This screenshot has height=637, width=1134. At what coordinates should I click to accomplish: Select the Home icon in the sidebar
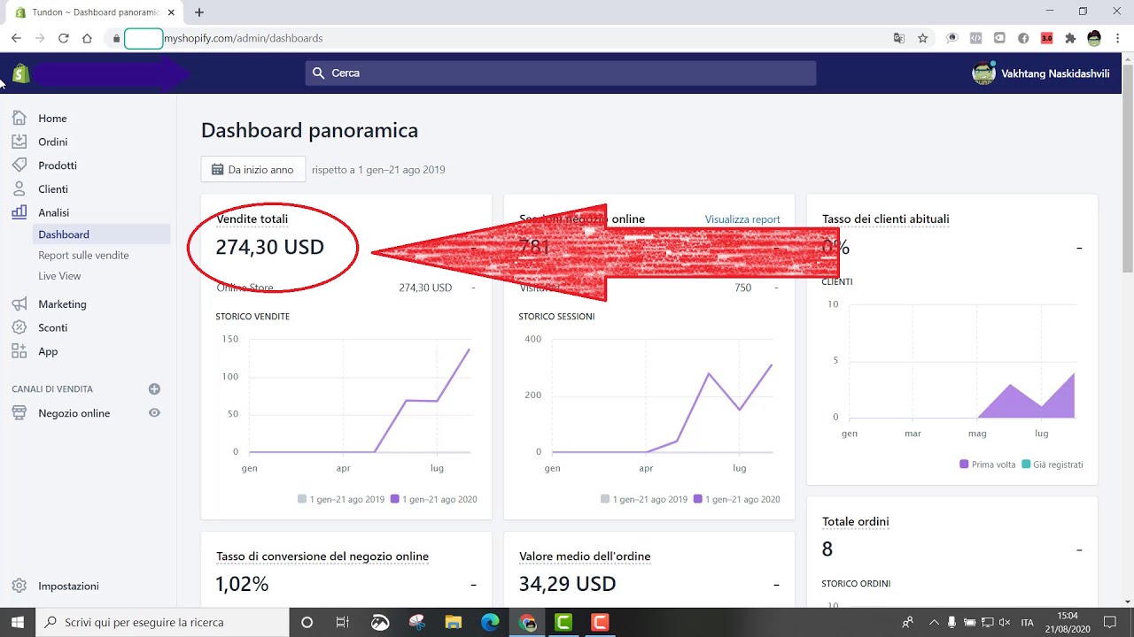pos(19,118)
